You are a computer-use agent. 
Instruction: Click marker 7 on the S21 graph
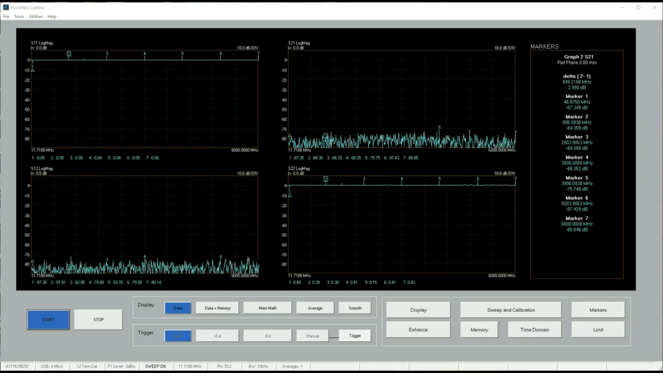(515, 133)
